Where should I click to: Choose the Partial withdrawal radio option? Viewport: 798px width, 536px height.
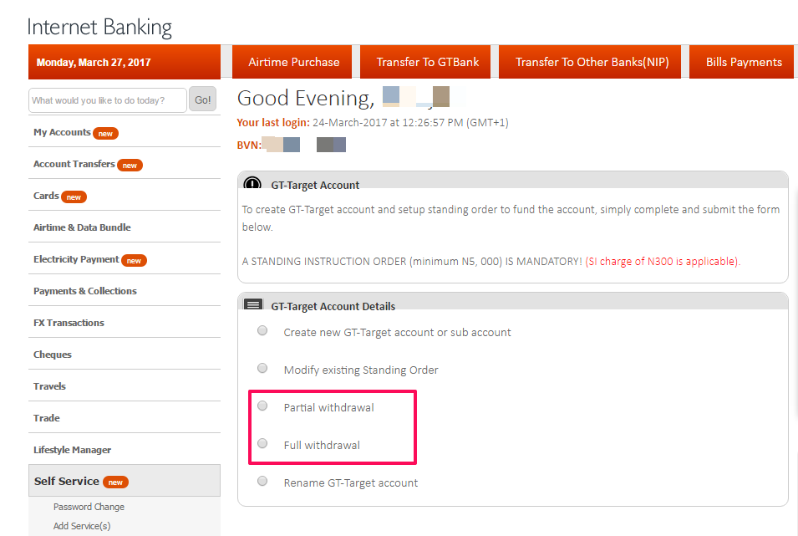coord(262,406)
